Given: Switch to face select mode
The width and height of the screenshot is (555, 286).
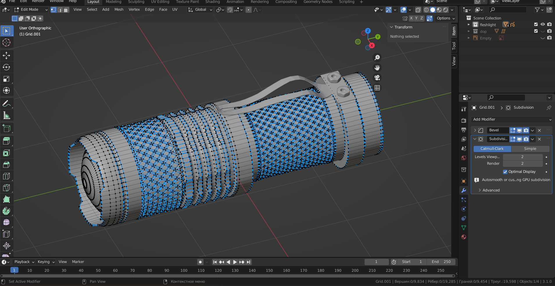Looking at the screenshot, I should pos(66,10).
